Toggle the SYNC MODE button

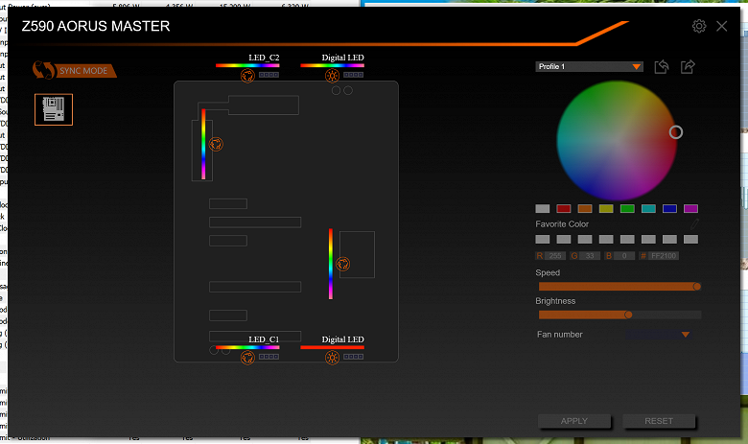75,71
